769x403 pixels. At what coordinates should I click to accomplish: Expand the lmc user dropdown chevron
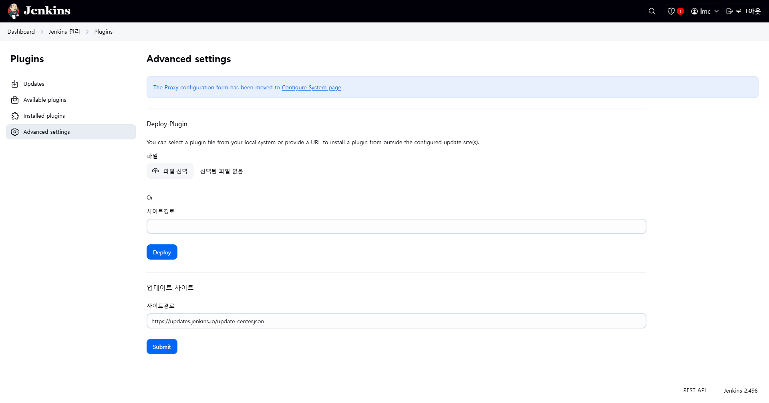(717, 11)
